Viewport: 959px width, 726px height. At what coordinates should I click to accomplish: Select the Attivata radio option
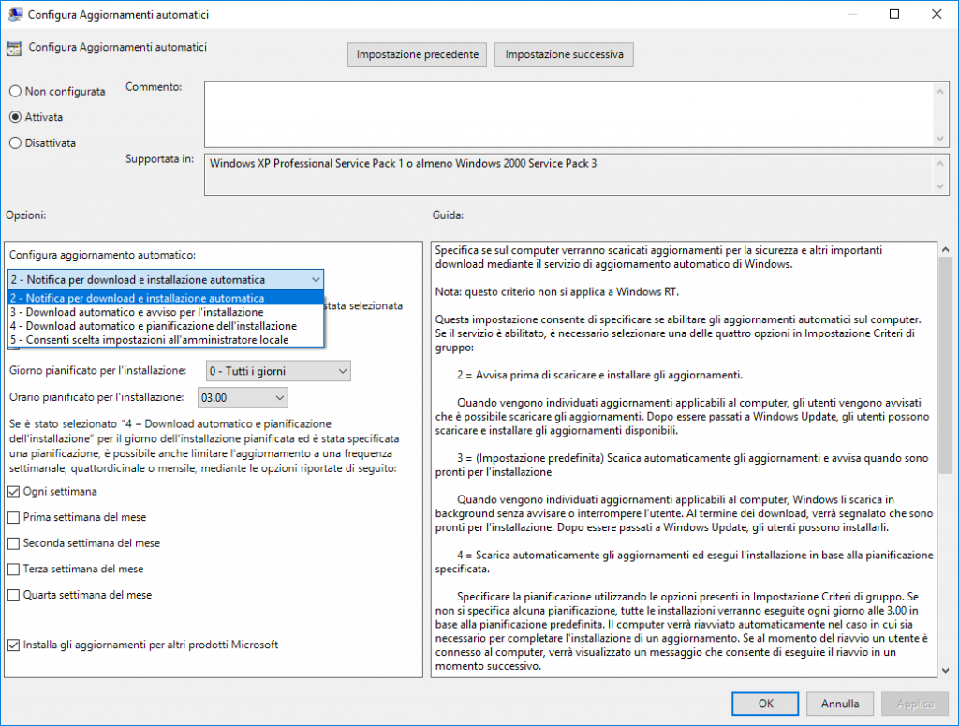coord(15,117)
